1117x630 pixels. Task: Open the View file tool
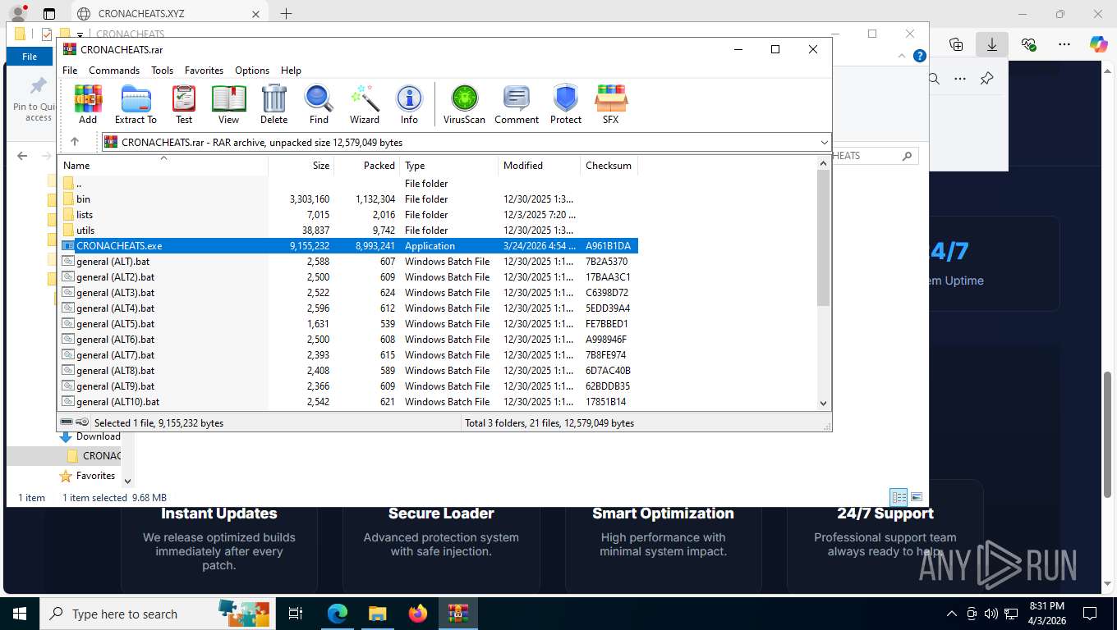[228, 104]
